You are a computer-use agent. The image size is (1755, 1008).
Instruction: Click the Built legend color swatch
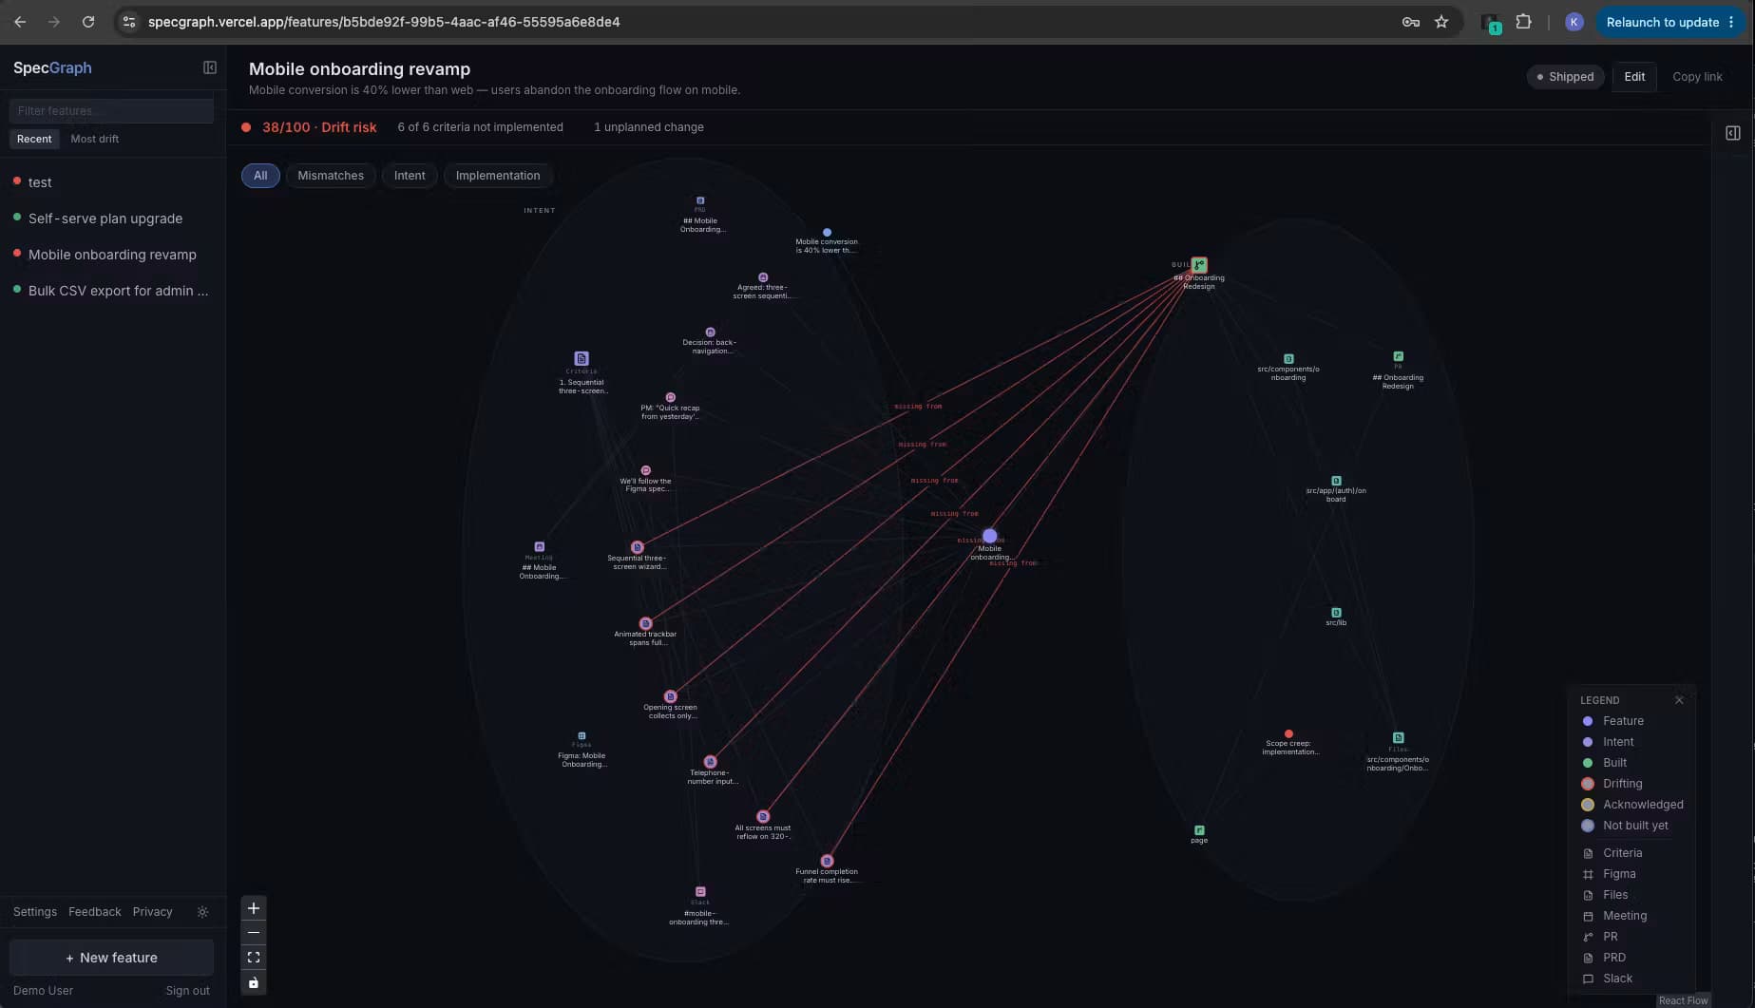pos(1588,763)
